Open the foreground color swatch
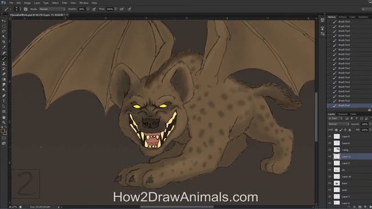This screenshot has width=372, height=209. [3, 131]
